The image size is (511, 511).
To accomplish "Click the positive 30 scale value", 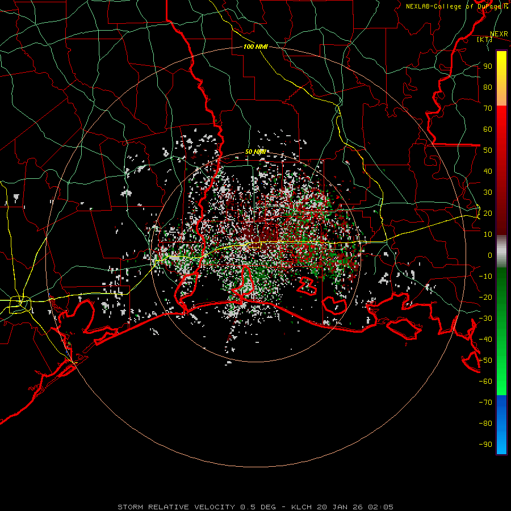I will (x=488, y=192).
